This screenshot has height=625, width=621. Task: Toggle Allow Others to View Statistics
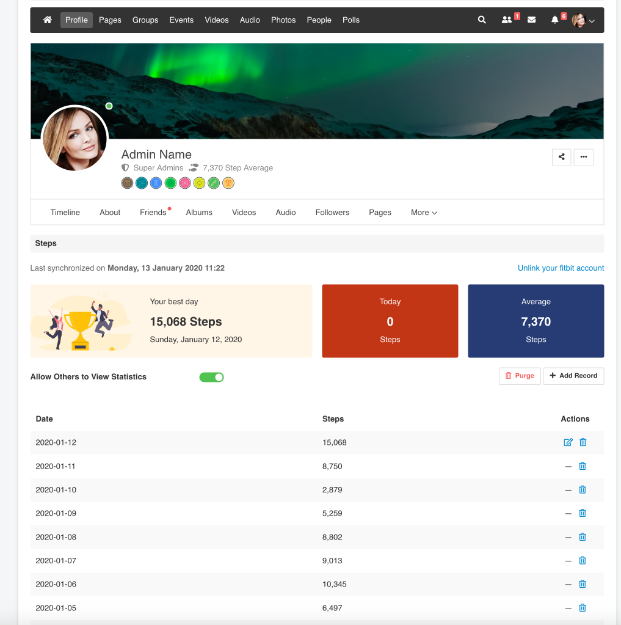(x=211, y=377)
